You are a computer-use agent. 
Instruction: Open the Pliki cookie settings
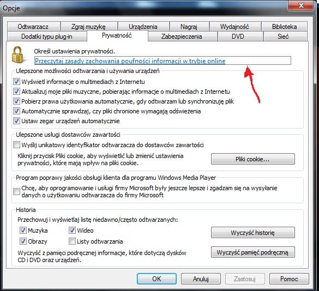pos(252,159)
